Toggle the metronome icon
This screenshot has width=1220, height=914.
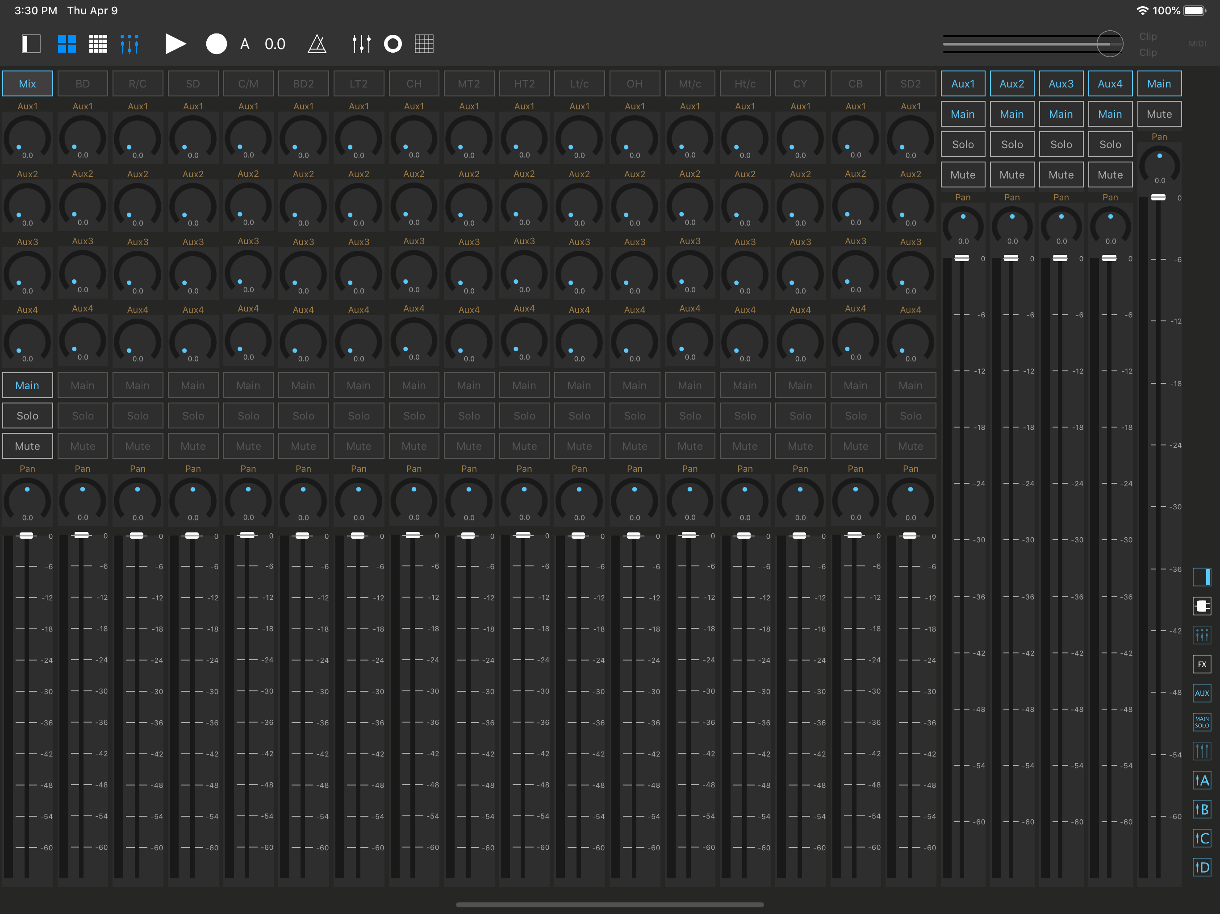coord(317,44)
